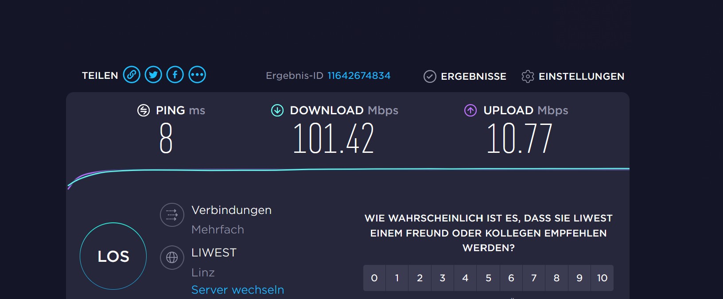Open result ID 11642674834 link
Viewport: 723px width, 299px height.
[359, 76]
